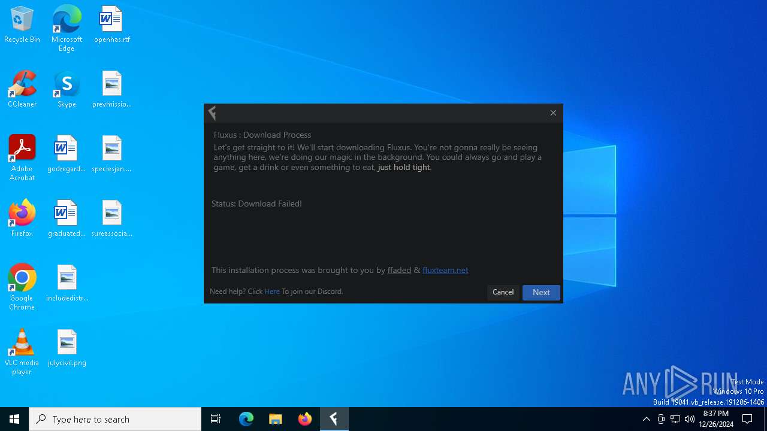Launch Adobe Acrobat desktop shortcut
This screenshot has height=431, width=767.
click(x=22, y=158)
